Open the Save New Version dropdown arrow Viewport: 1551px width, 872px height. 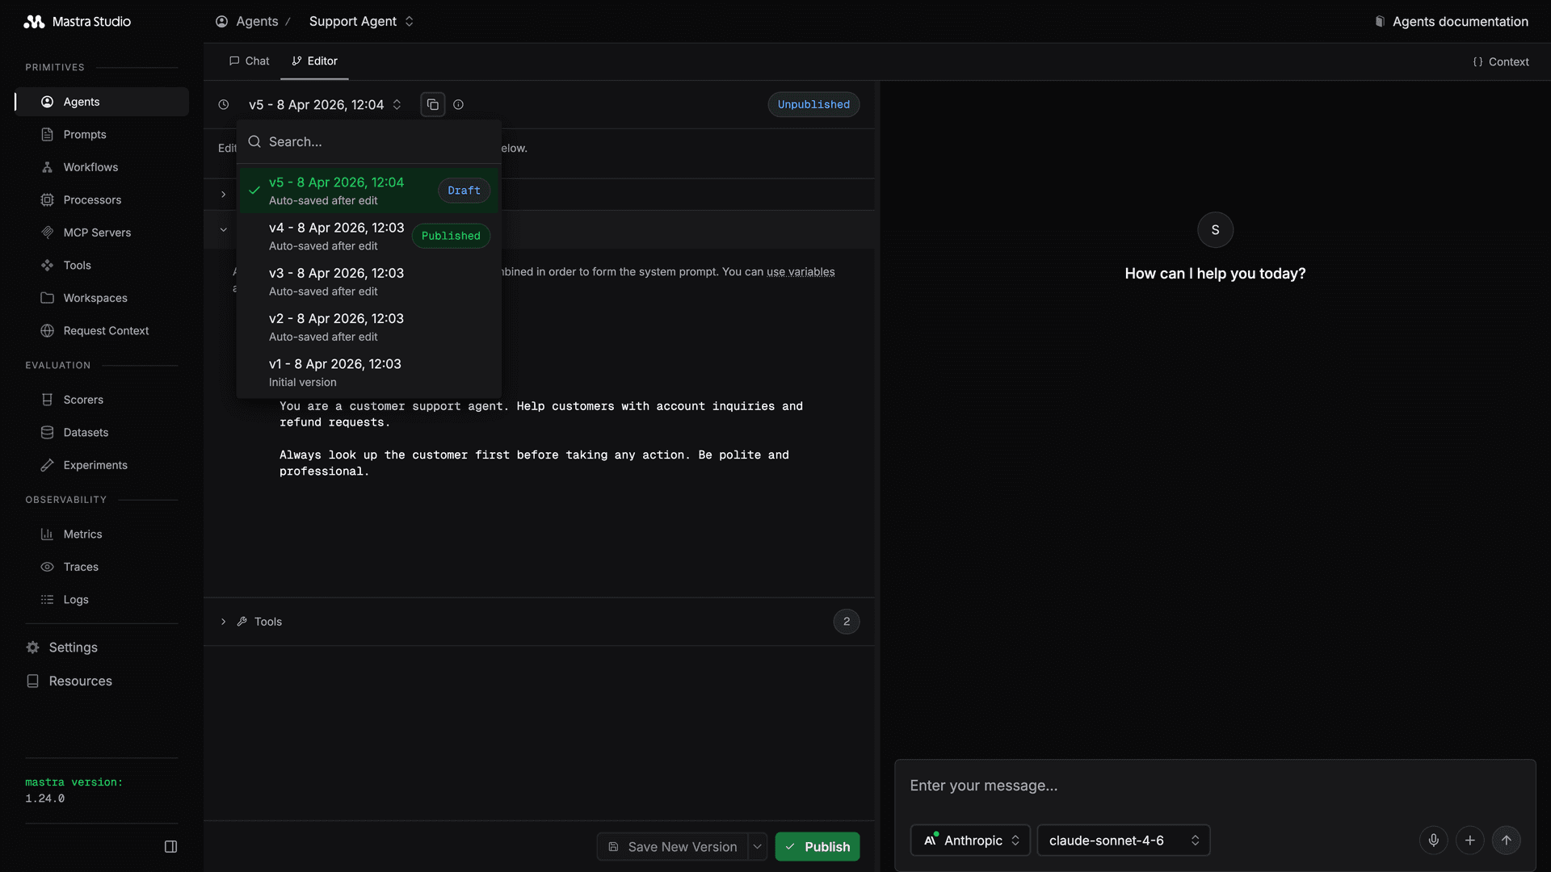tap(757, 847)
